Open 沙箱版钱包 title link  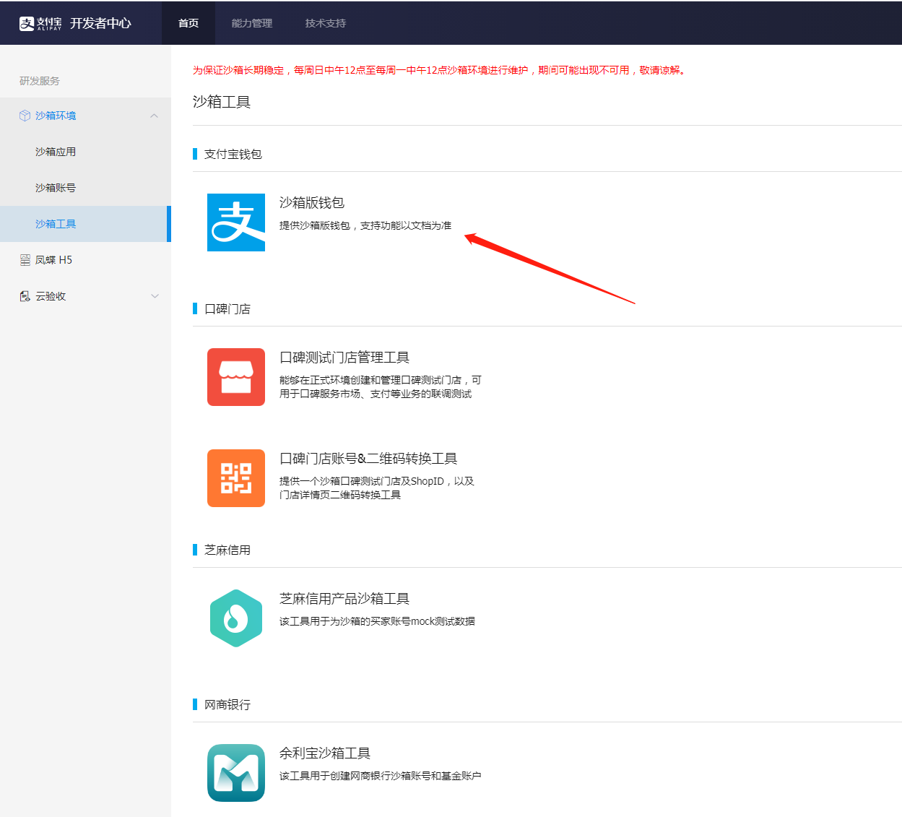pos(312,203)
